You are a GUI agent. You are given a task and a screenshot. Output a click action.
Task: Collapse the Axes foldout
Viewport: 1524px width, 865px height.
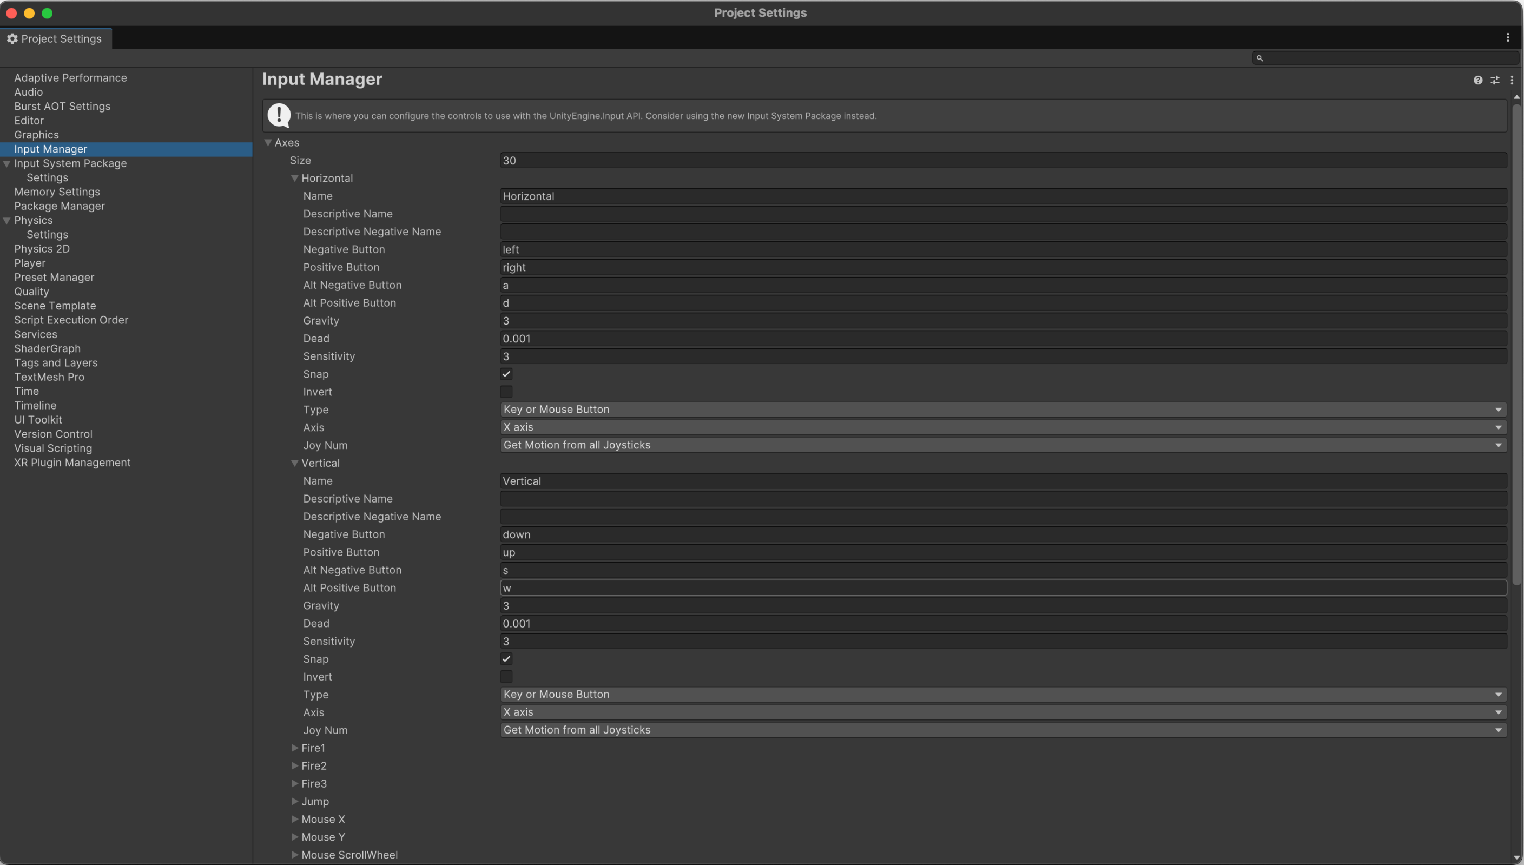tap(268, 143)
